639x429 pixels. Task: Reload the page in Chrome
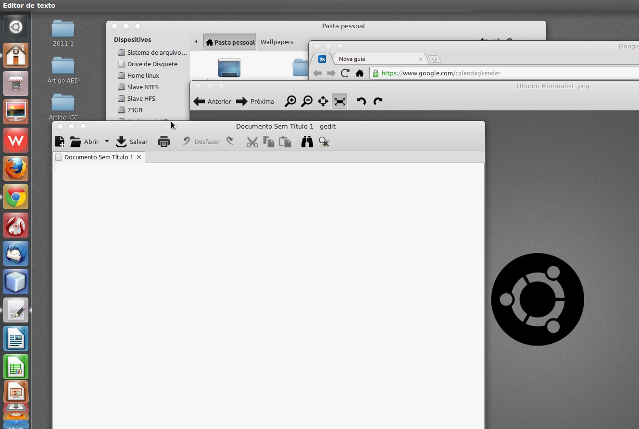(x=345, y=73)
